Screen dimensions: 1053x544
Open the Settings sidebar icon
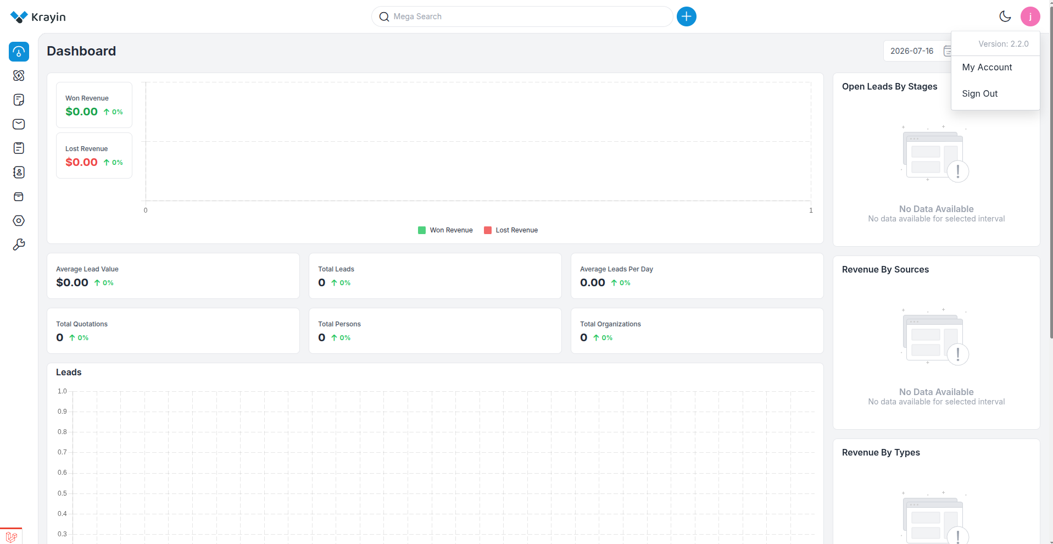[x=19, y=221]
